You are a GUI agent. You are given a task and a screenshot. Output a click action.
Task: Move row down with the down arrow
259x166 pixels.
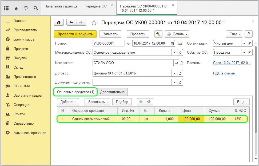pyautogui.click(x=149, y=102)
